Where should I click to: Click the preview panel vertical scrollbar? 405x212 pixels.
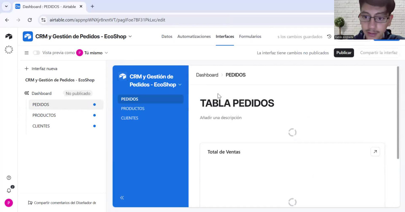[398, 112]
